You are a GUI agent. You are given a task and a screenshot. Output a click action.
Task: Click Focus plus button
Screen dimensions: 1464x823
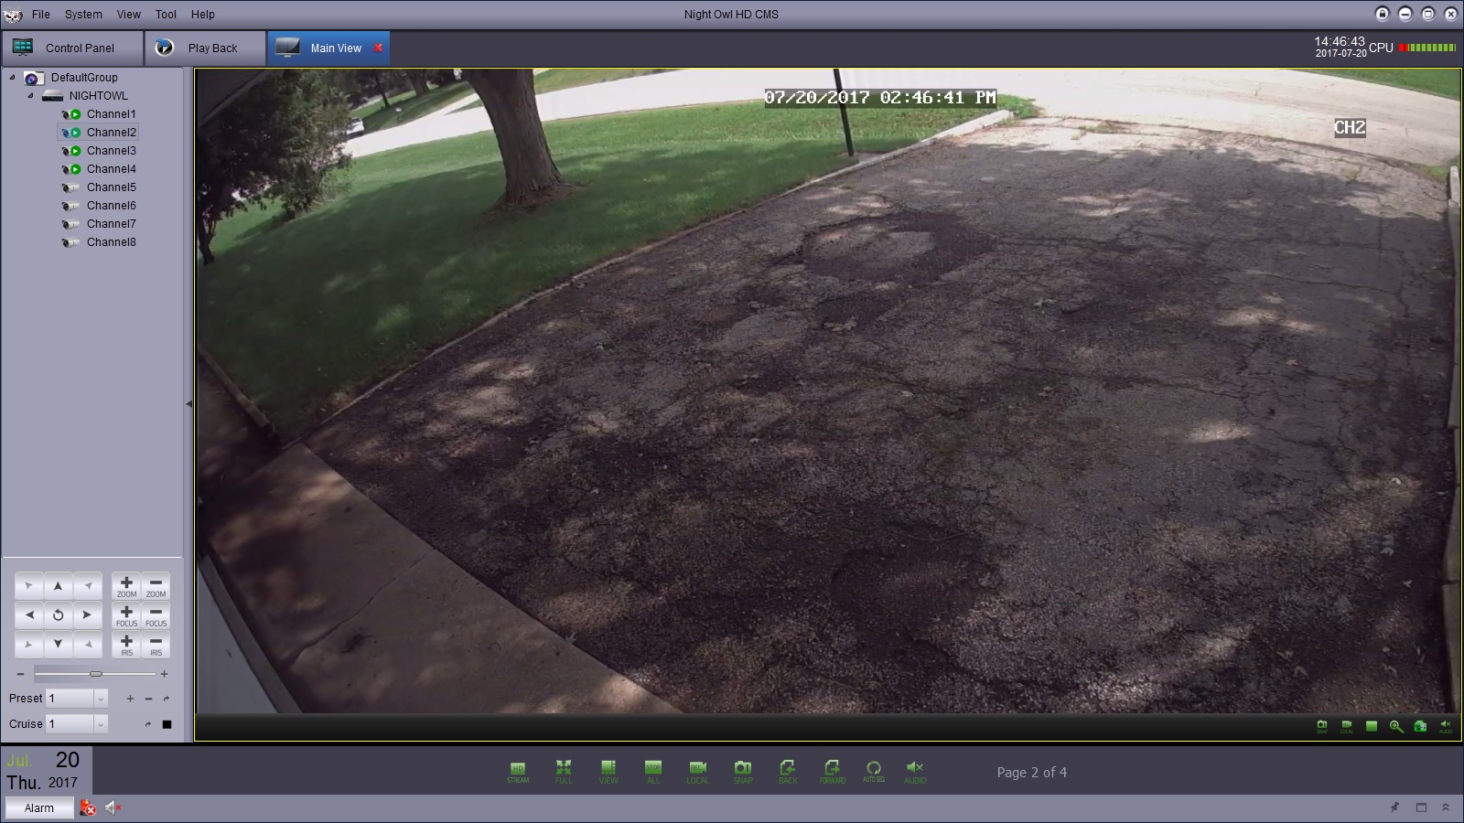click(126, 615)
